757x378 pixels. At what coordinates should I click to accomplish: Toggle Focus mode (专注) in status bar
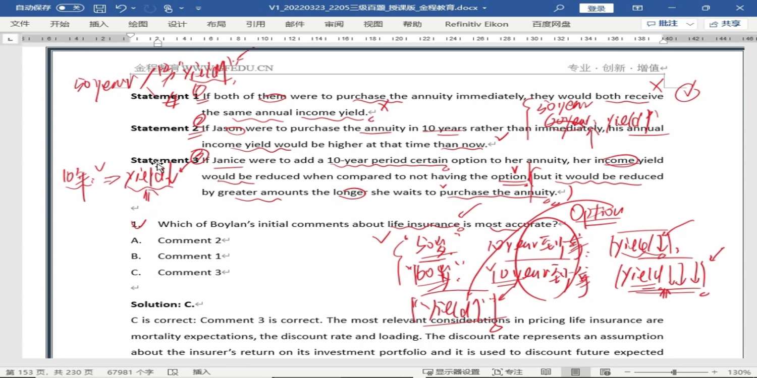click(507, 372)
